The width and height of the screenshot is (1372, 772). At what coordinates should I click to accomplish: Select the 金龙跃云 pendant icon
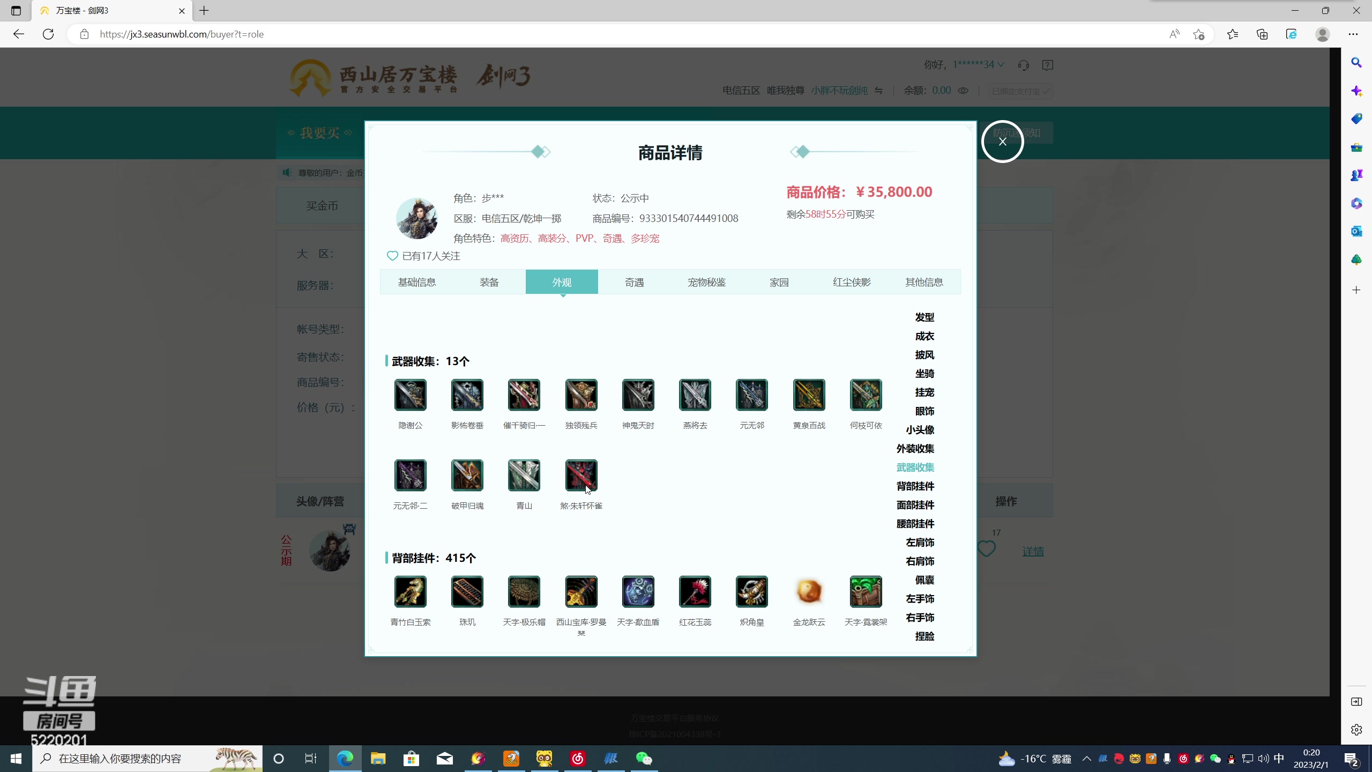(809, 591)
